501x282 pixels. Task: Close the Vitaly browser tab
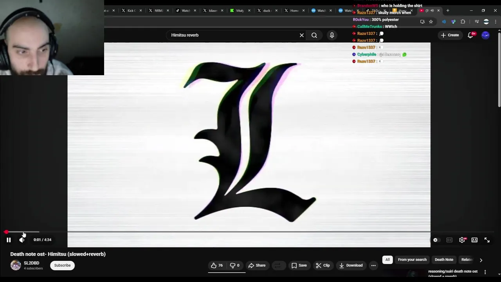pos(249,11)
